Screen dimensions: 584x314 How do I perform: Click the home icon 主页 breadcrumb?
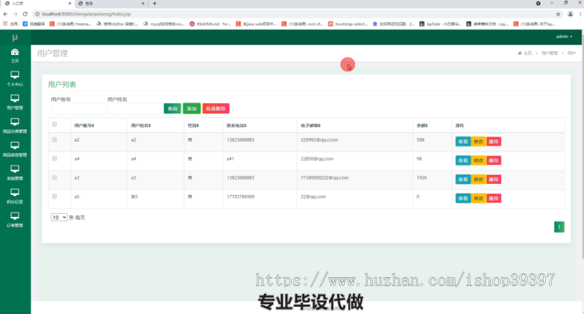tap(525, 53)
